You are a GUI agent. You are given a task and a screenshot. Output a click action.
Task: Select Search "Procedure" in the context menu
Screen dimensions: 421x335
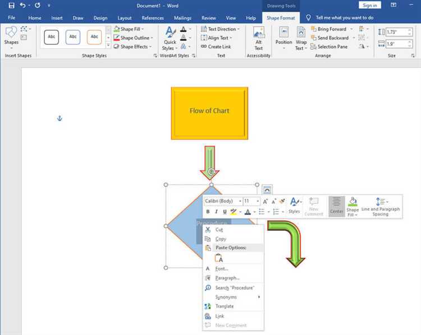point(233,288)
